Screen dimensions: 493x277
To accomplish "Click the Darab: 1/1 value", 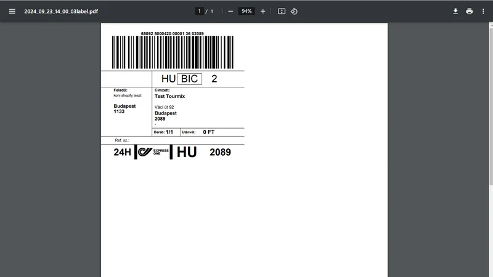I will coord(169,132).
